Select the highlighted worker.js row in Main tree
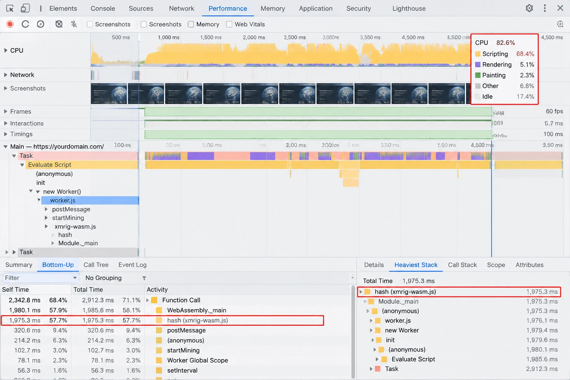The height and width of the screenshot is (380, 570). point(90,200)
